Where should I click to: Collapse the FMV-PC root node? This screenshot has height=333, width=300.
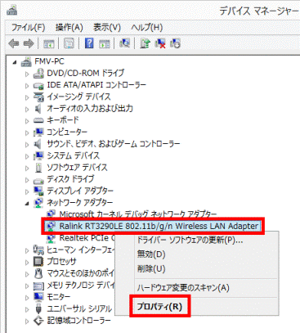pyautogui.click(x=15, y=63)
